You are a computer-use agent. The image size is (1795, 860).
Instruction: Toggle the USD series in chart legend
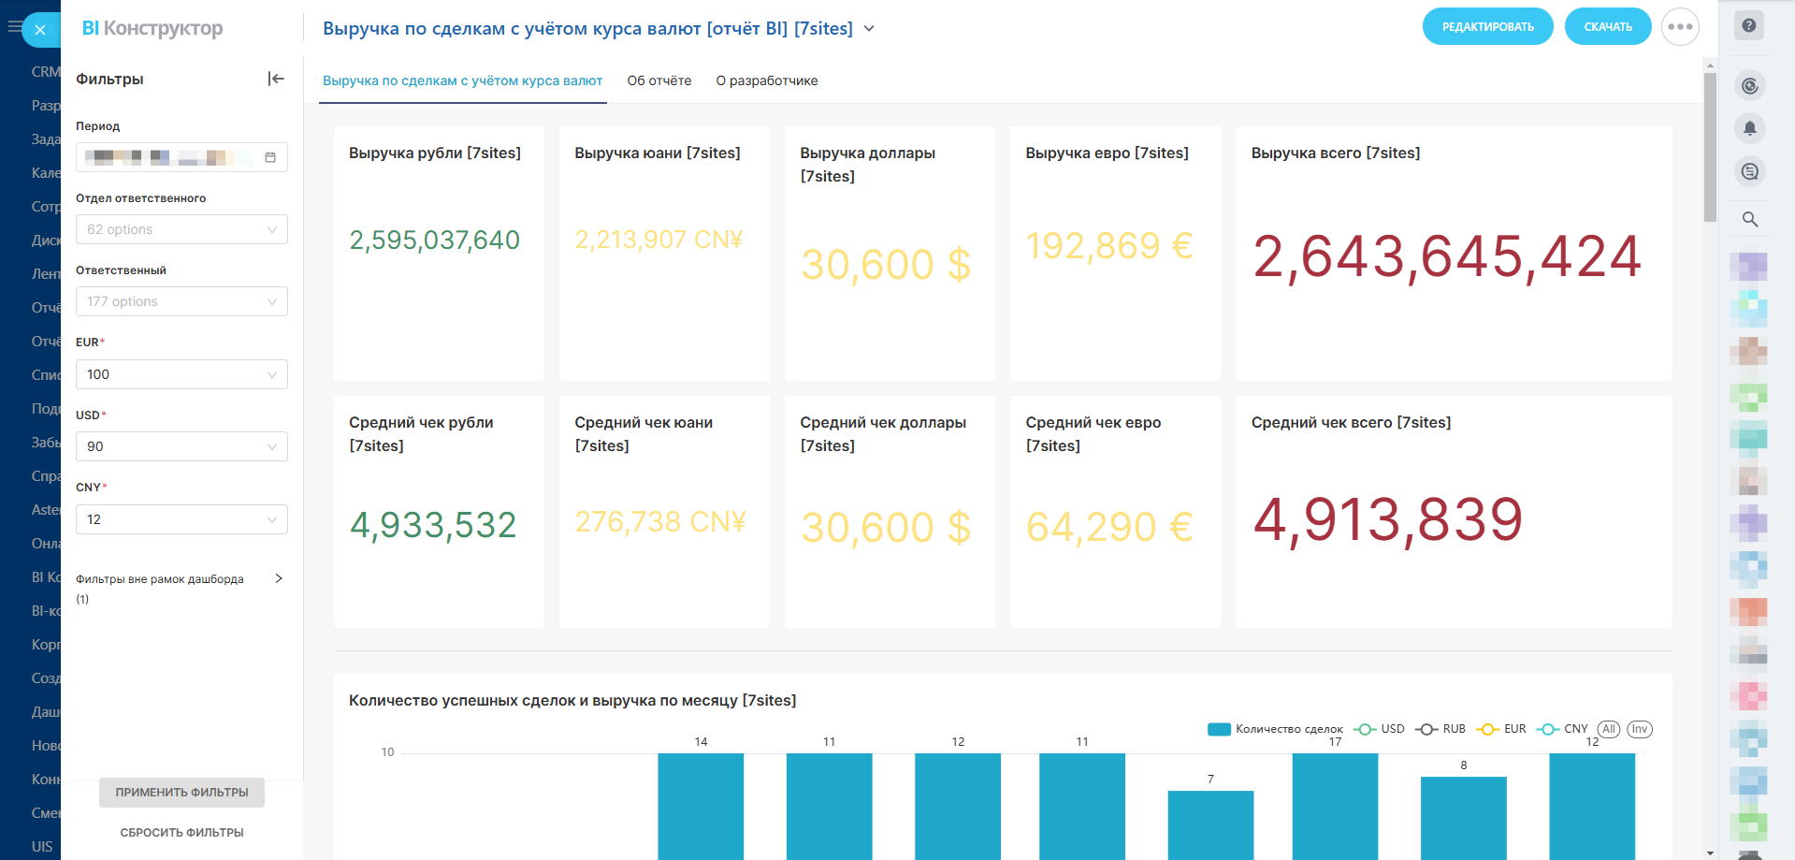[x=1380, y=729]
